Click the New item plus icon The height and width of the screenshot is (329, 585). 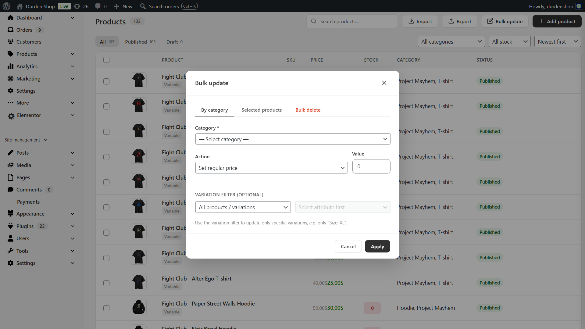click(x=117, y=6)
